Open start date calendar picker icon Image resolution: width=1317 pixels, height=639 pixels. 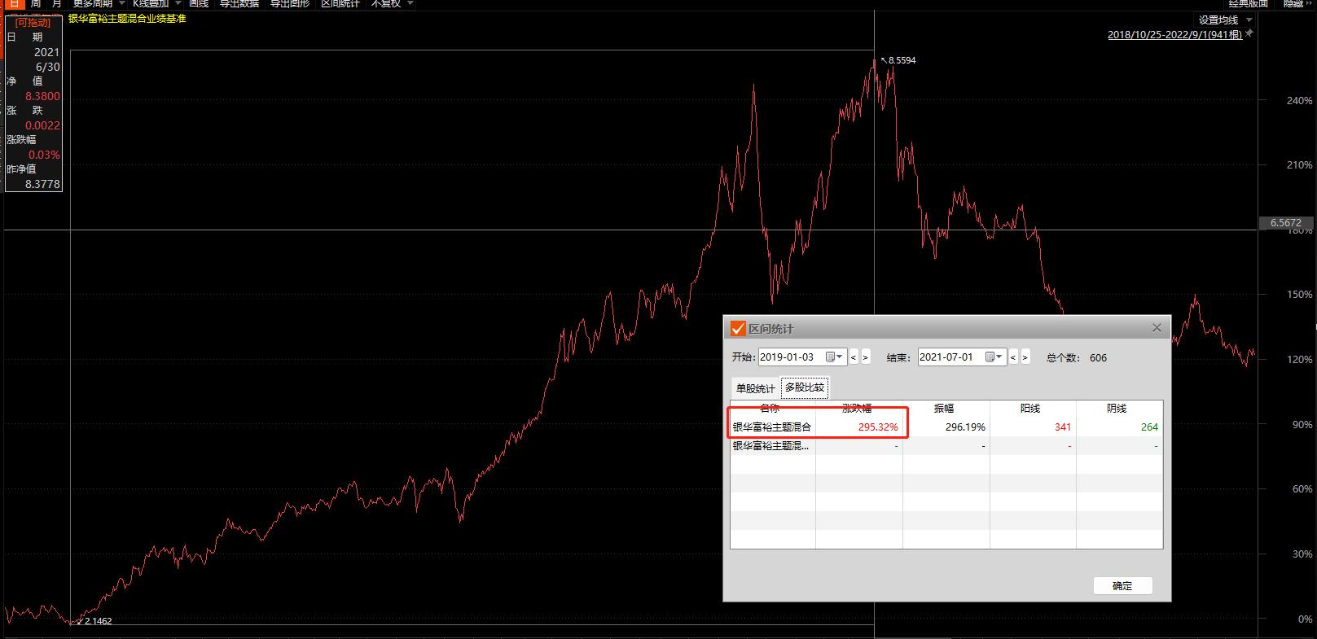834,357
